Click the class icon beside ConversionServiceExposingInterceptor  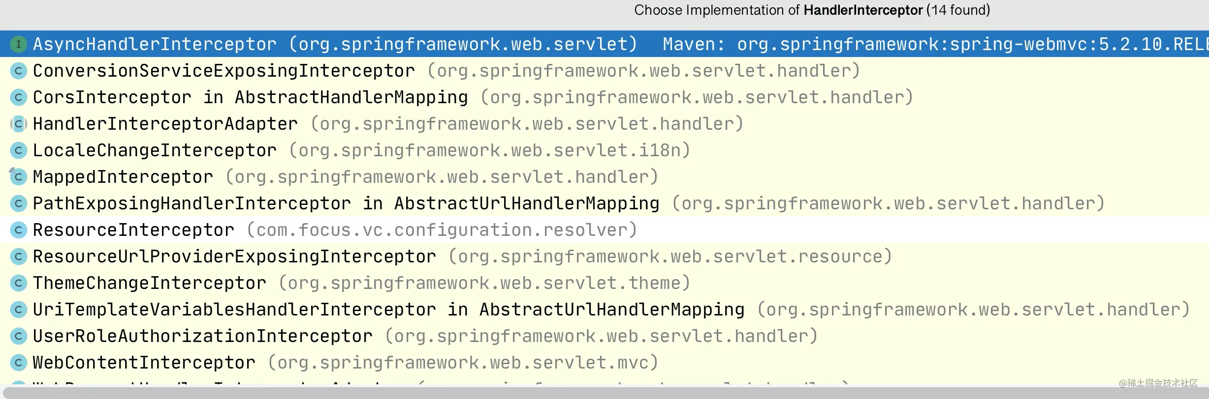pos(18,71)
